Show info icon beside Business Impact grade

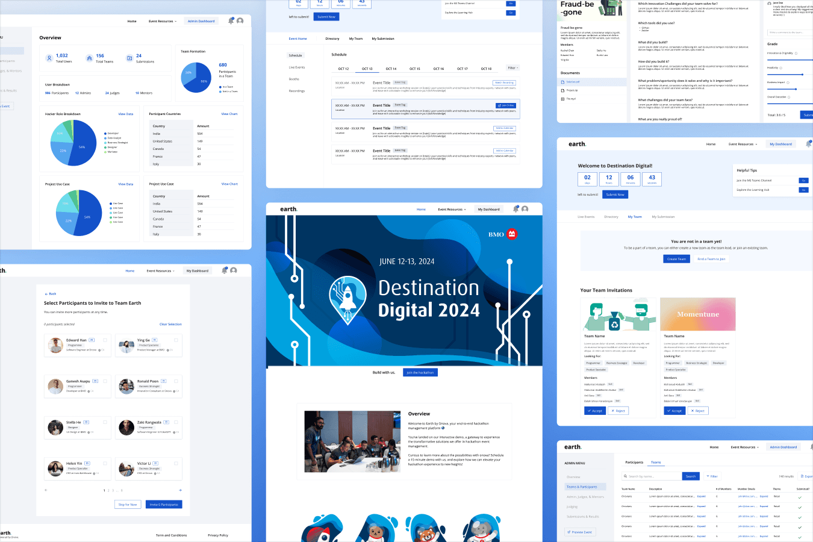pyautogui.click(x=788, y=83)
